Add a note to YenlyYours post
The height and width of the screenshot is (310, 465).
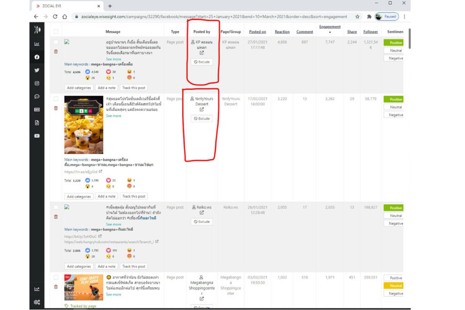coord(106,196)
